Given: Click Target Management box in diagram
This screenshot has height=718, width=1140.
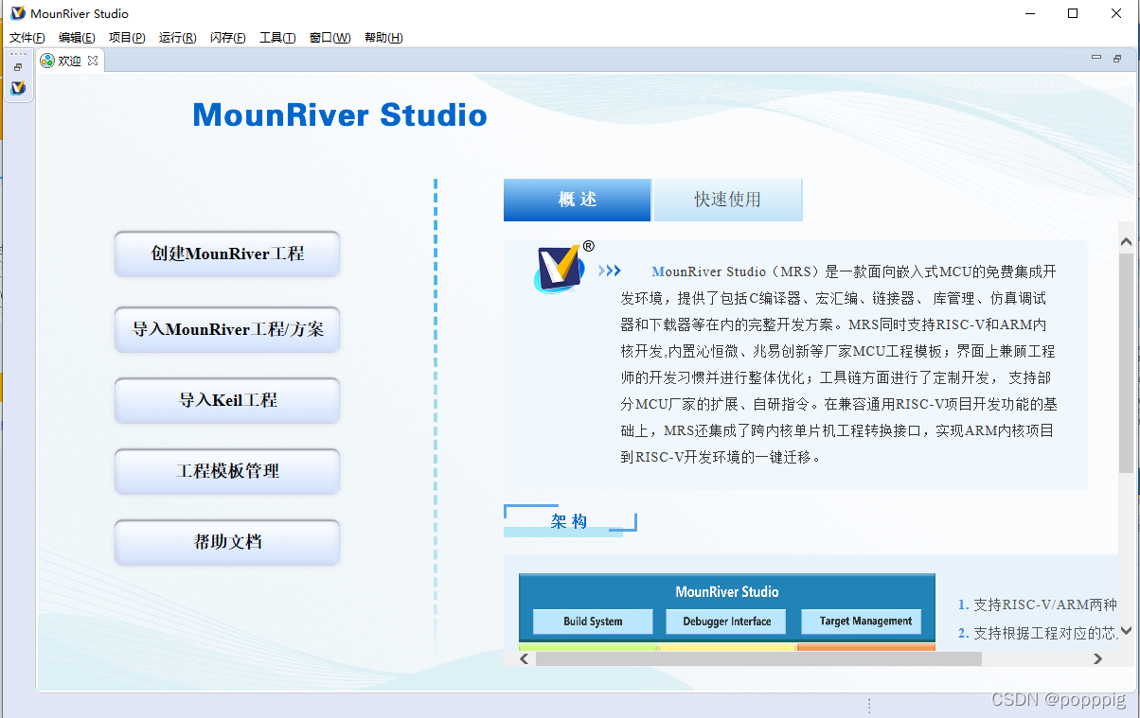Looking at the screenshot, I should click(x=861, y=622).
